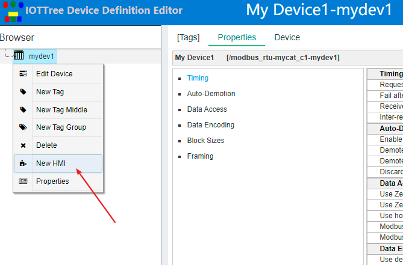
Task: Click the device path /modbus_rtu-mycat_c1-mydev1
Action: point(283,58)
